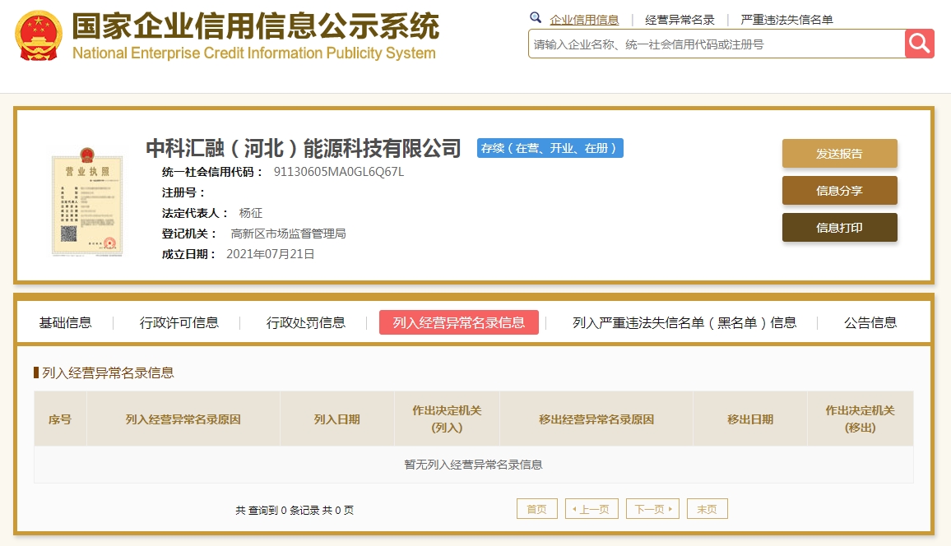Image resolution: width=951 pixels, height=546 pixels.
Task: Click the small blue magnifier icon beside 企业信用信息
Action: coord(535,17)
